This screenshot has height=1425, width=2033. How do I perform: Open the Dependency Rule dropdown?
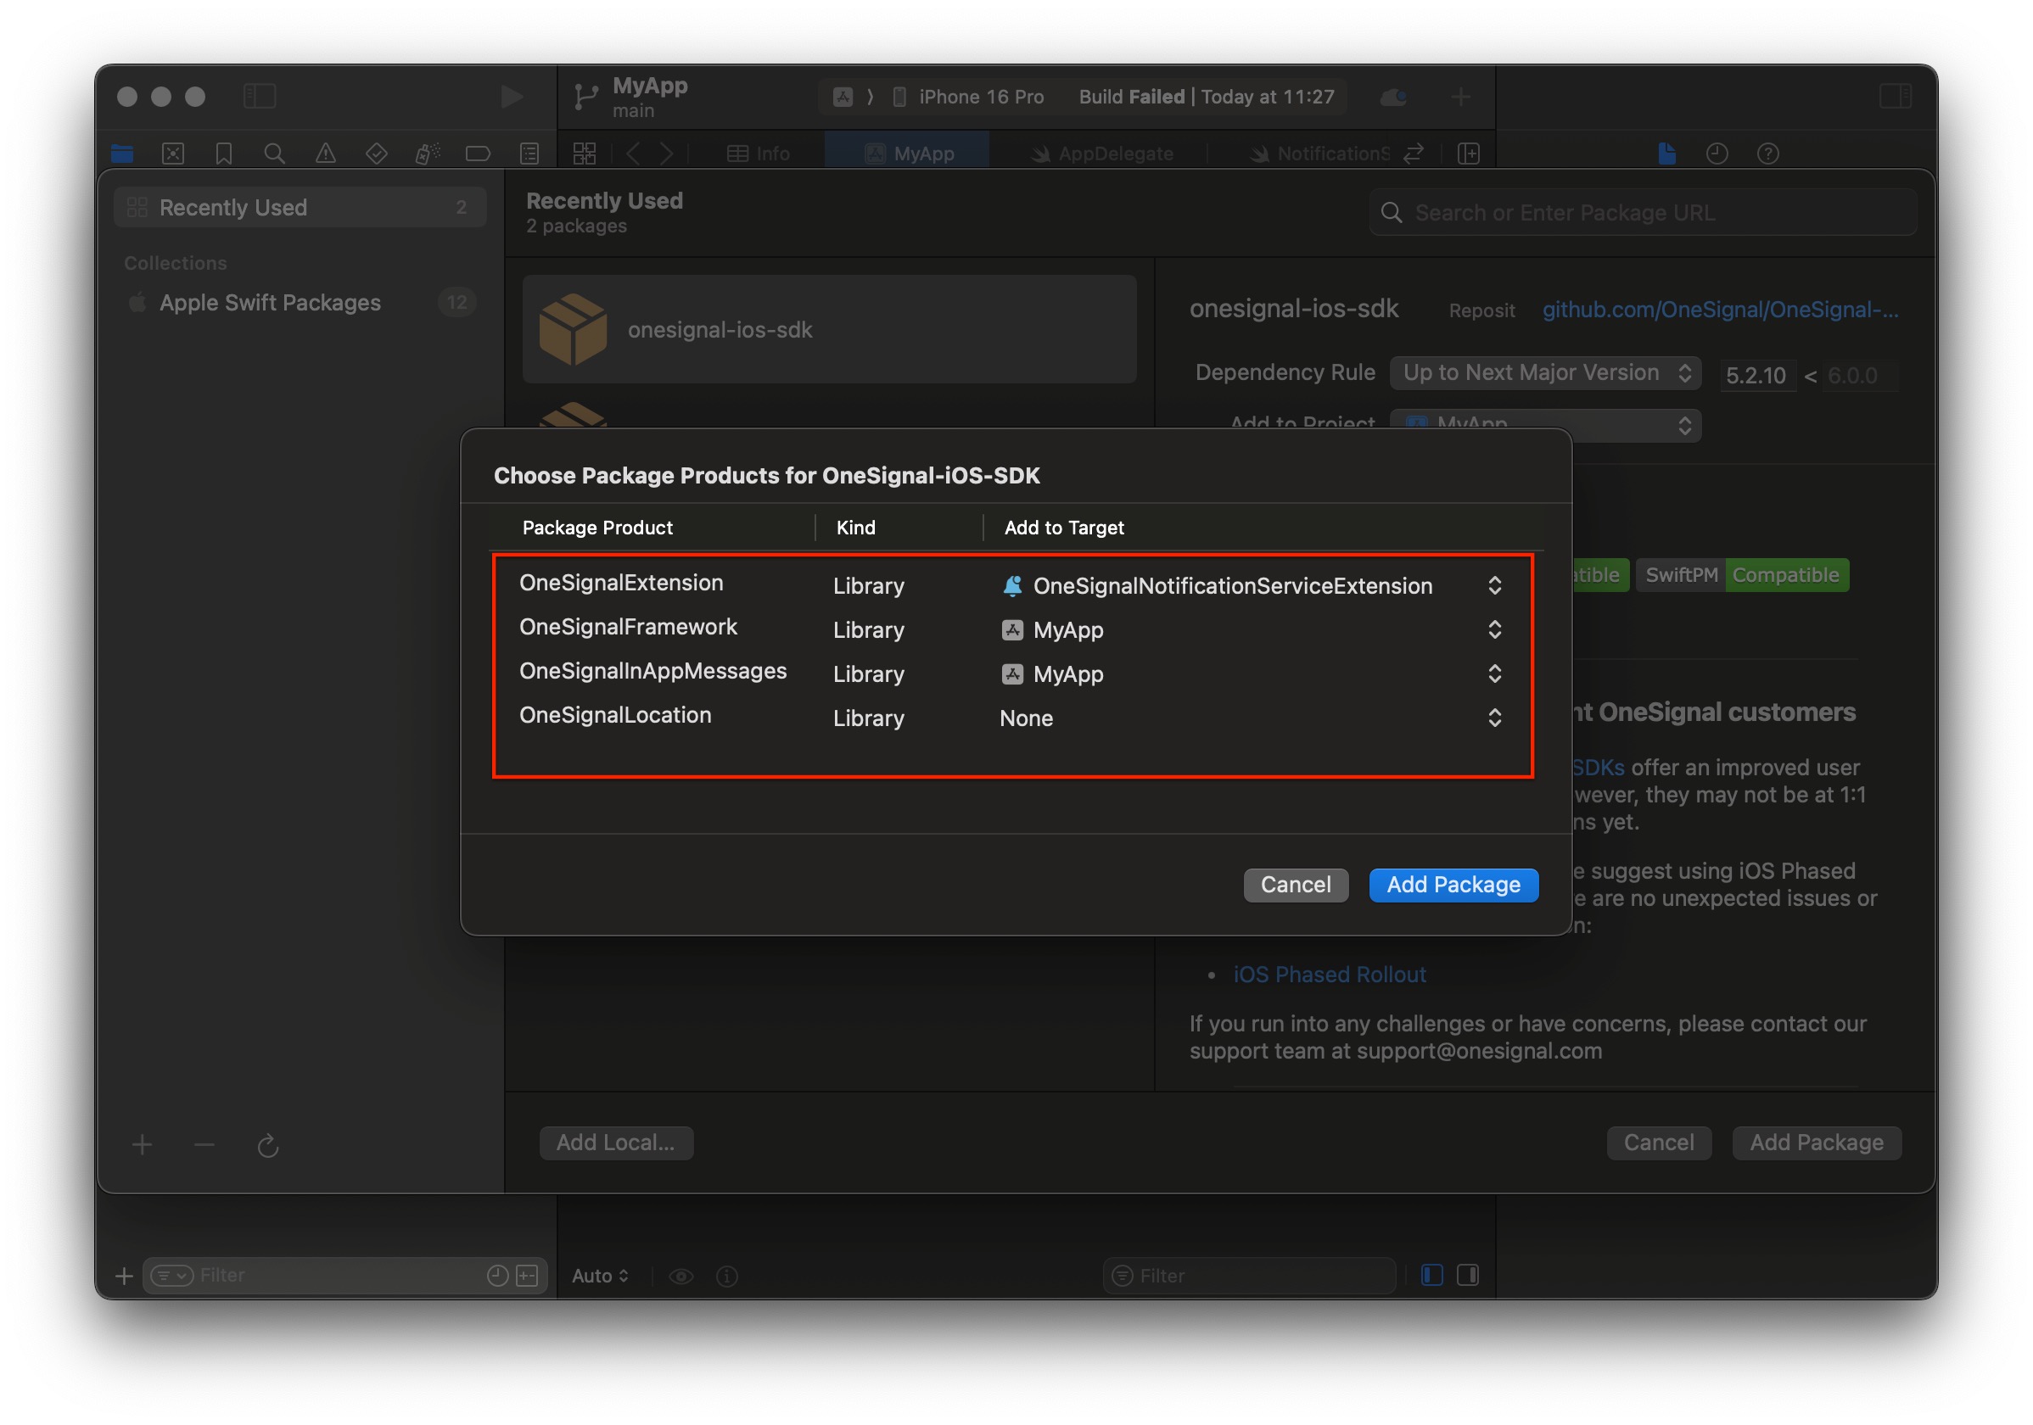pyautogui.click(x=1545, y=372)
